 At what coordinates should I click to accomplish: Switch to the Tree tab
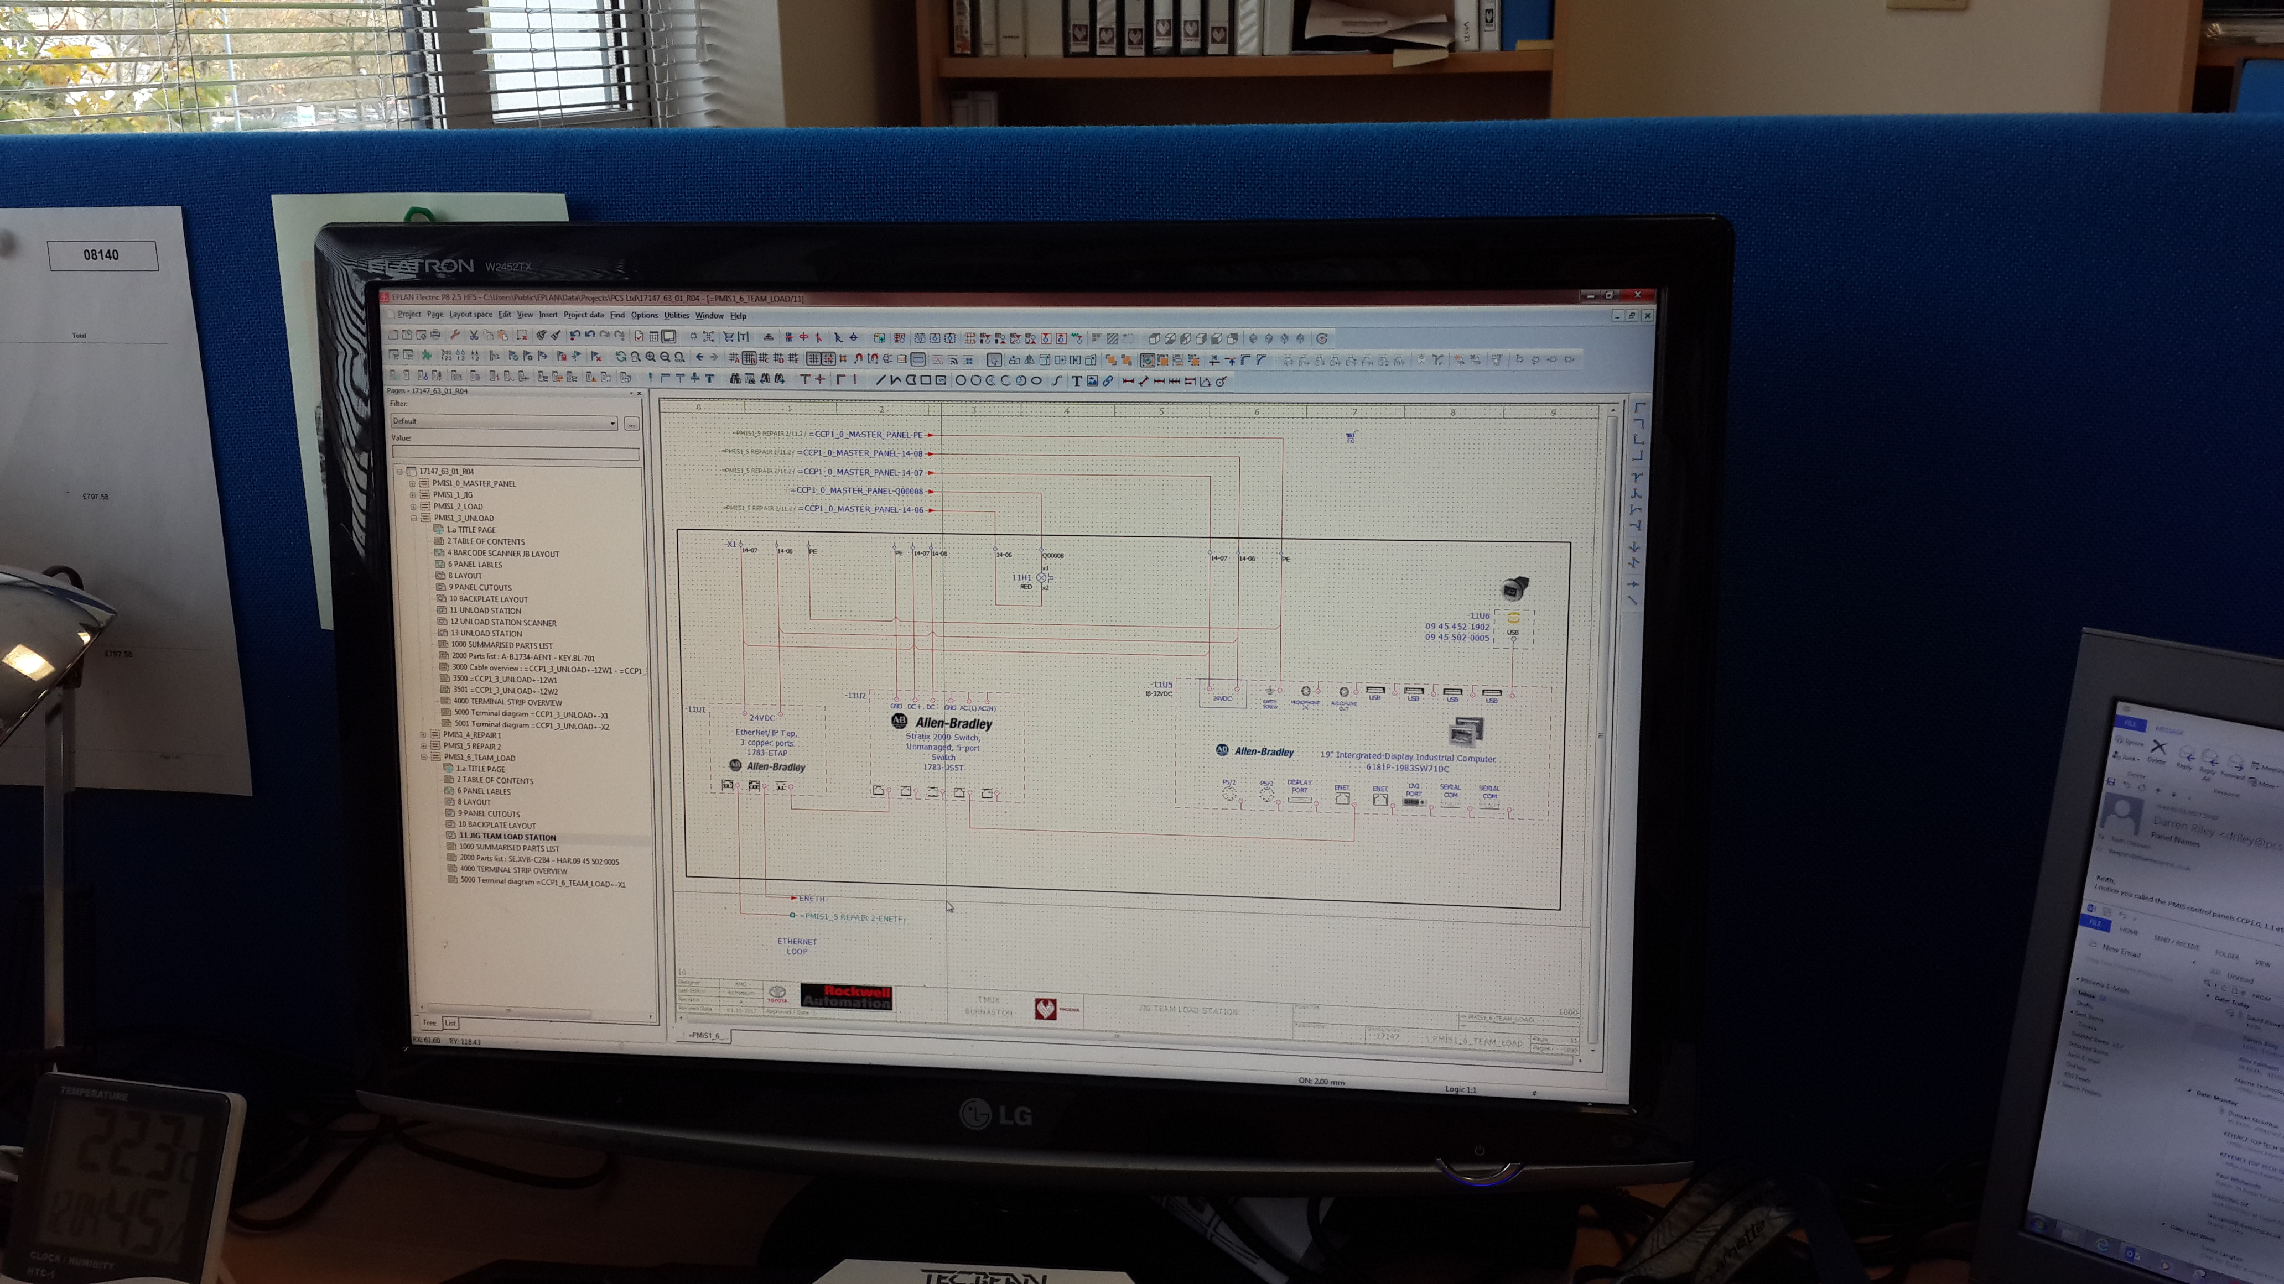[x=429, y=1022]
